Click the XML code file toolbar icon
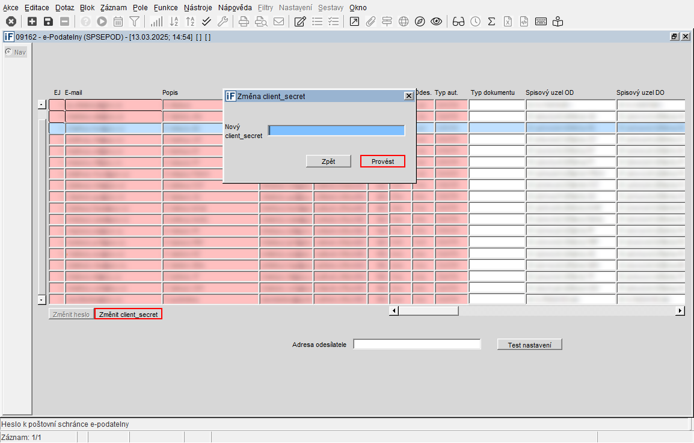This screenshot has height=443, width=694. (x=524, y=21)
